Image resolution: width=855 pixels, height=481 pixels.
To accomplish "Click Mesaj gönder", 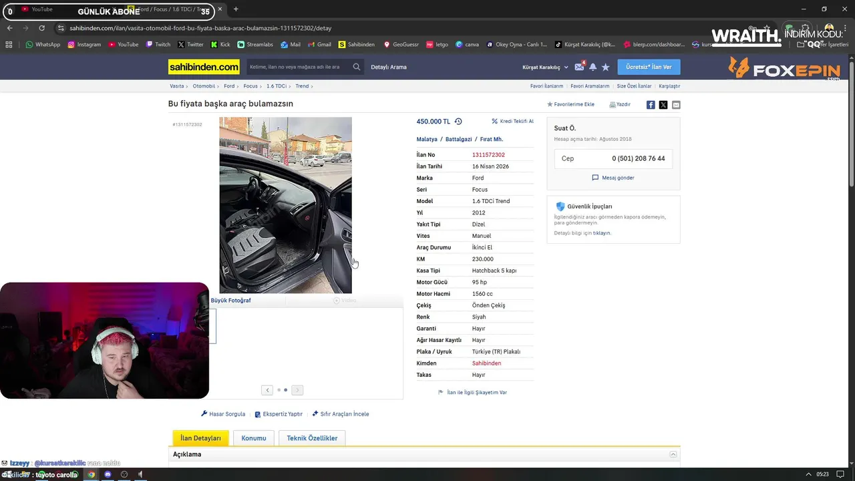I will pyautogui.click(x=613, y=178).
